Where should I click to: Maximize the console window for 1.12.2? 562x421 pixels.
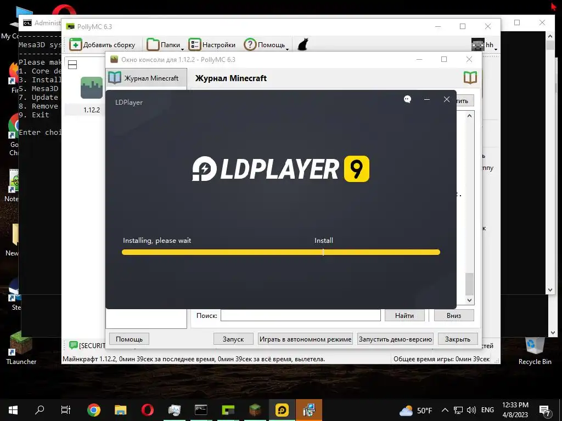click(x=443, y=59)
